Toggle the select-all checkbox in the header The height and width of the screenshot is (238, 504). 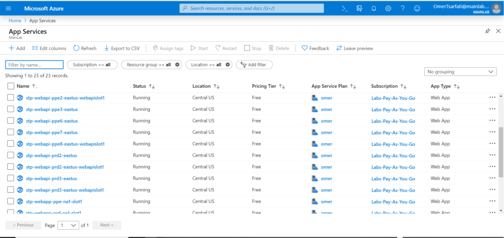[11, 86]
